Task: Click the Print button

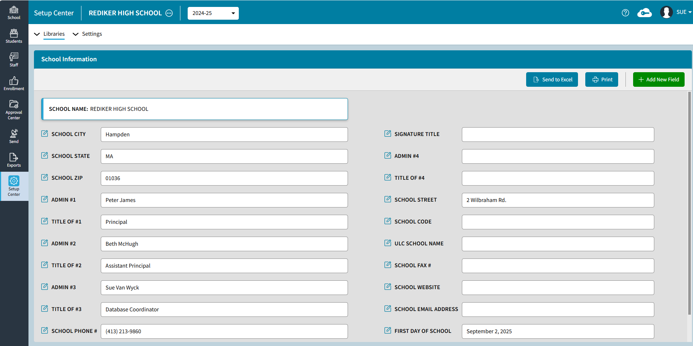Action: (x=602, y=79)
